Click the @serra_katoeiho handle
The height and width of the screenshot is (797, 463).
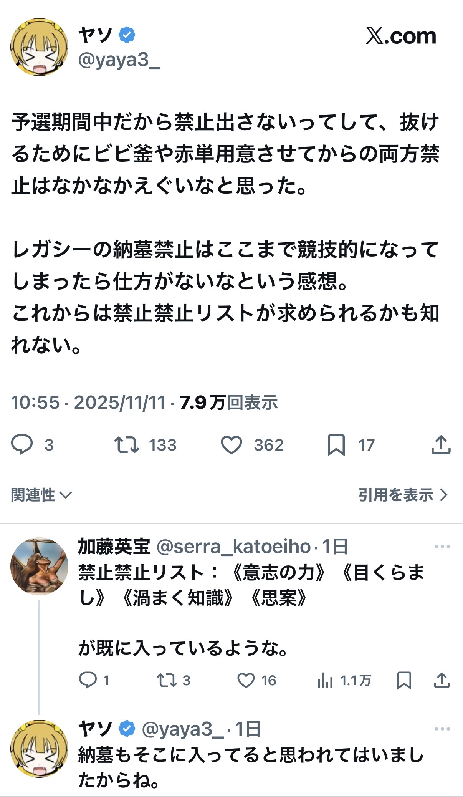coord(233,547)
